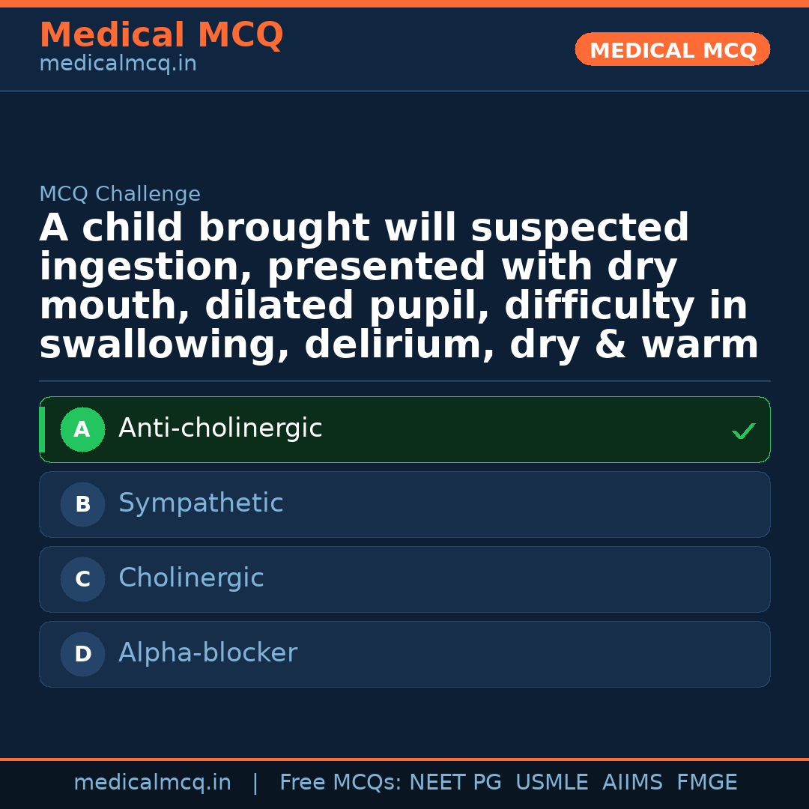Click the letter C circle badge
The height and width of the screenshot is (809, 809).
click(82, 580)
